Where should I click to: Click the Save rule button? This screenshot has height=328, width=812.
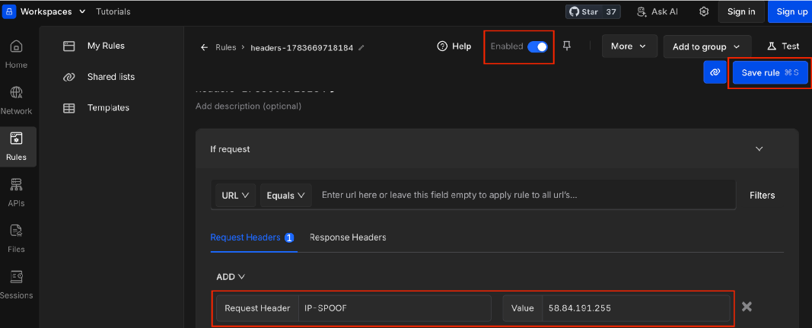pyautogui.click(x=770, y=72)
